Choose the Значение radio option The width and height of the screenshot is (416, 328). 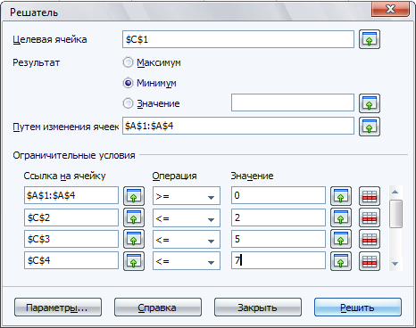tap(128, 103)
